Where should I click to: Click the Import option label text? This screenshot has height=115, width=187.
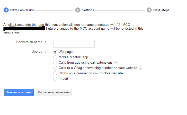pos(63,79)
